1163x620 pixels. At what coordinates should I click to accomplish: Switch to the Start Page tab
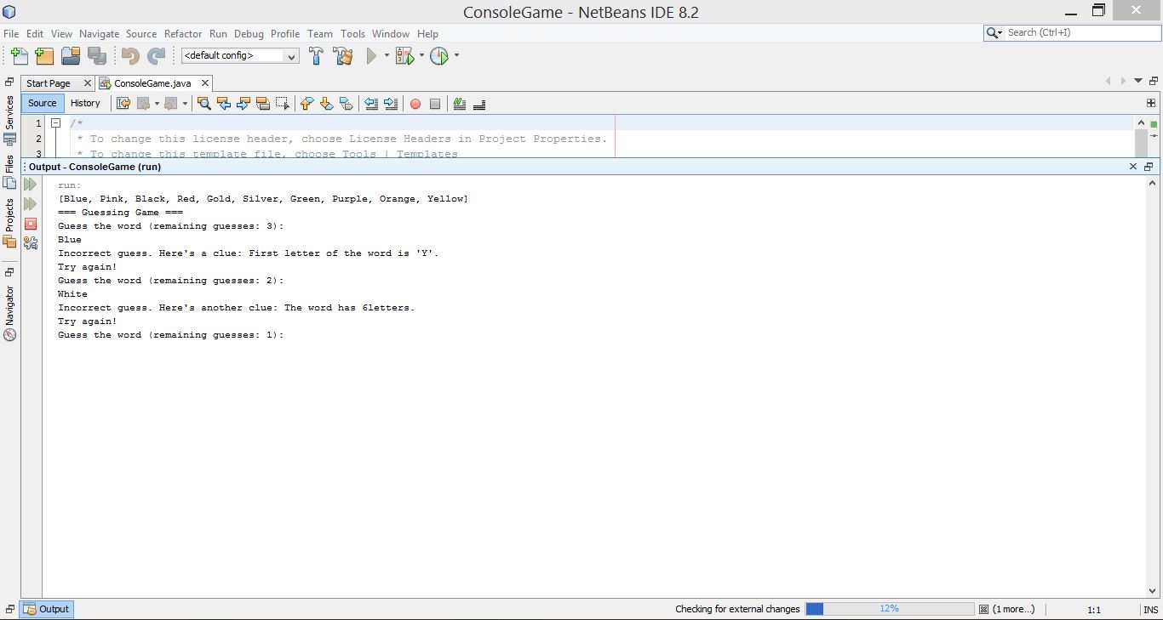49,83
